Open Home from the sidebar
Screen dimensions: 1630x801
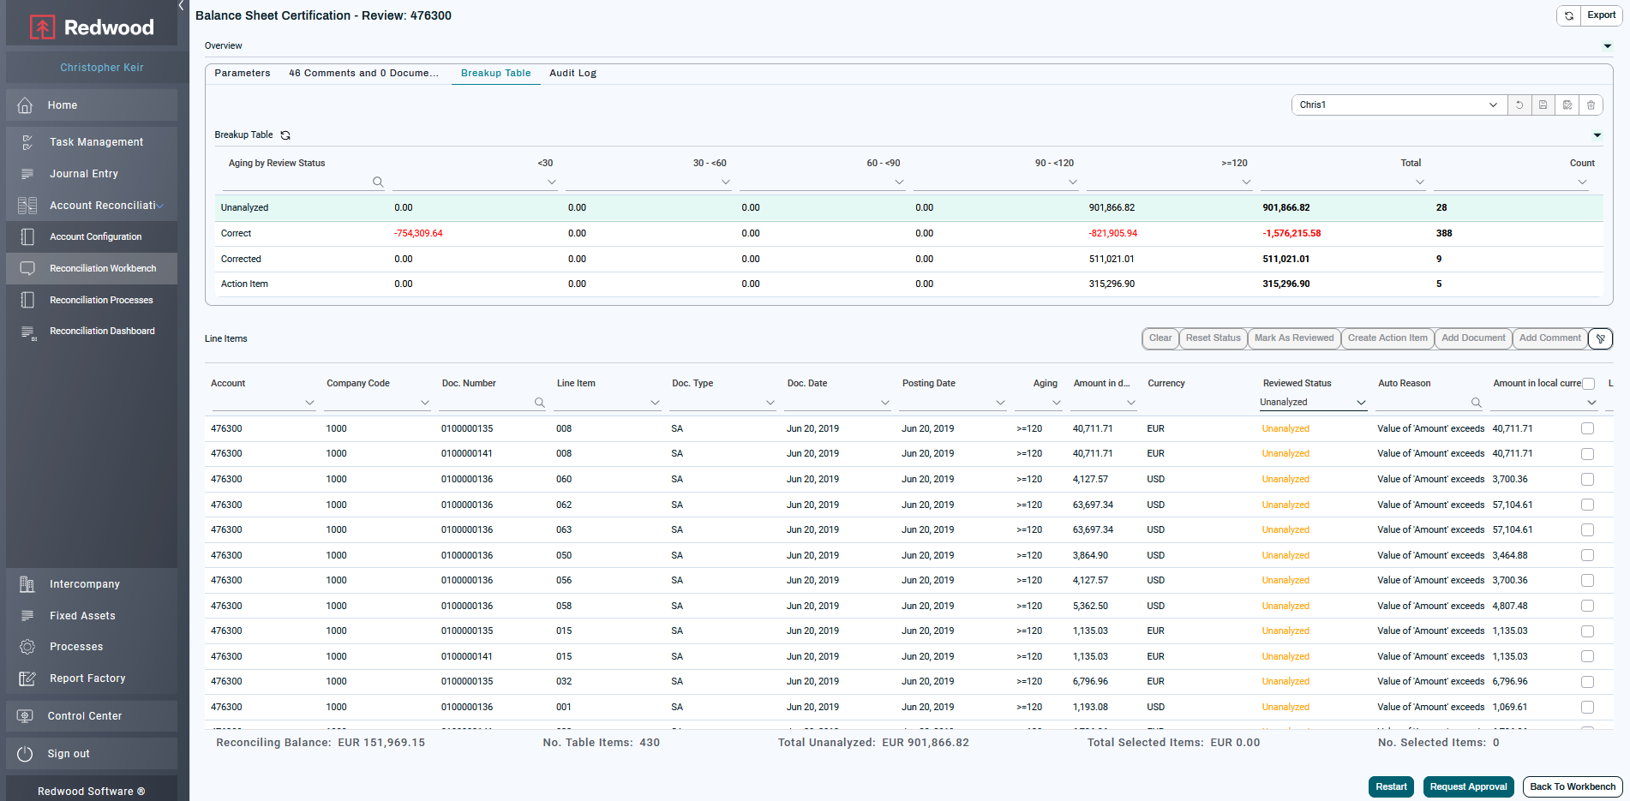63,105
